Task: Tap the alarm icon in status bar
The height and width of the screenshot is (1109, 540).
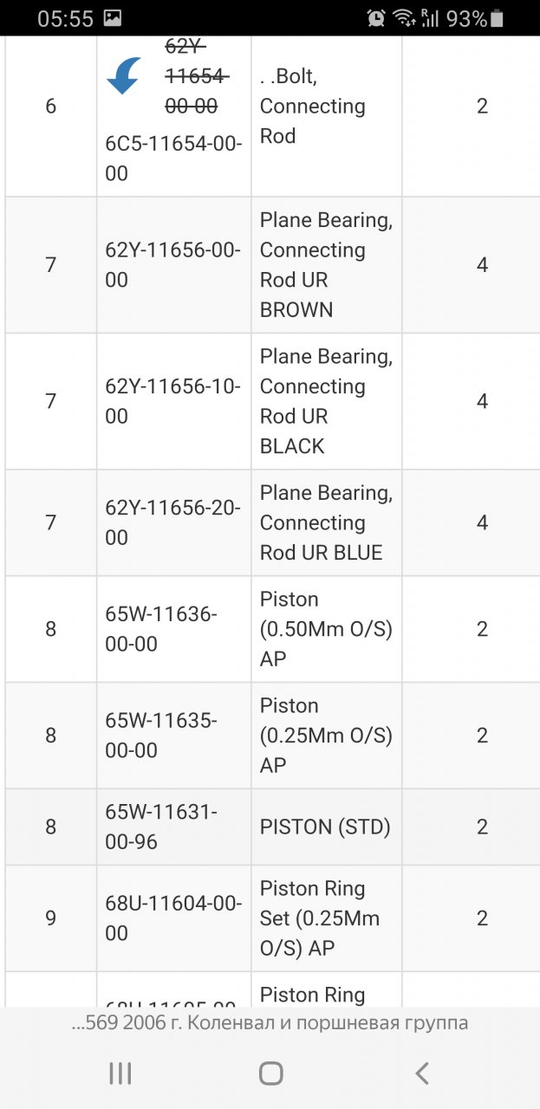Action: pos(376,17)
